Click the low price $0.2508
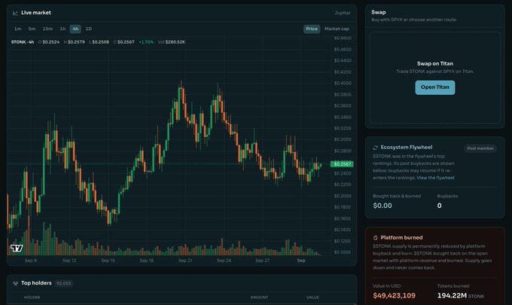The image size is (512, 305). click(101, 42)
